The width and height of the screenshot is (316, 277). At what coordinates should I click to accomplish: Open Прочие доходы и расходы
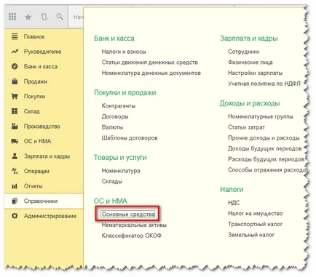tap(264, 138)
